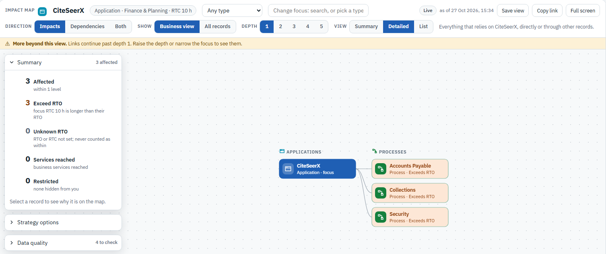Click the '4 to check' data quality count
This screenshot has width=606, height=254.
pyautogui.click(x=107, y=243)
